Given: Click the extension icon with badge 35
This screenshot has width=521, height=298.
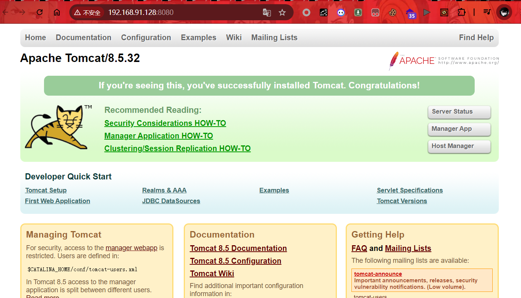Looking at the screenshot, I should (410, 13).
